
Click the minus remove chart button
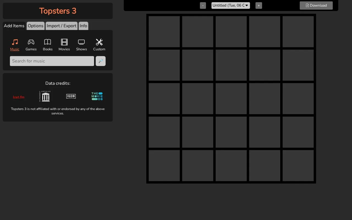203,5
